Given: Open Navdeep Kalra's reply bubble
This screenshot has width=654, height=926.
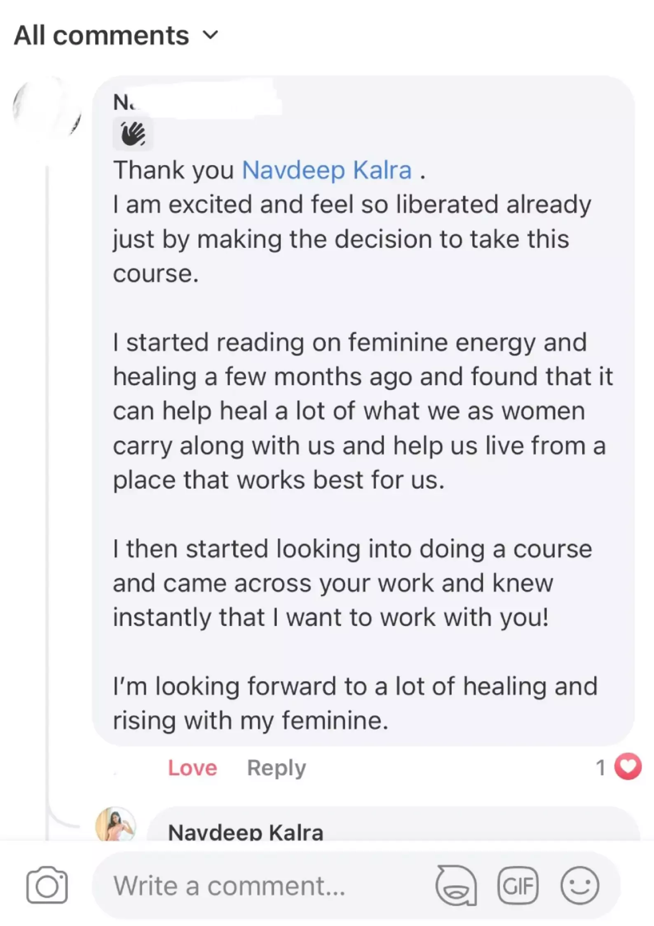Looking at the screenshot, I should click(x=394, y=823).
